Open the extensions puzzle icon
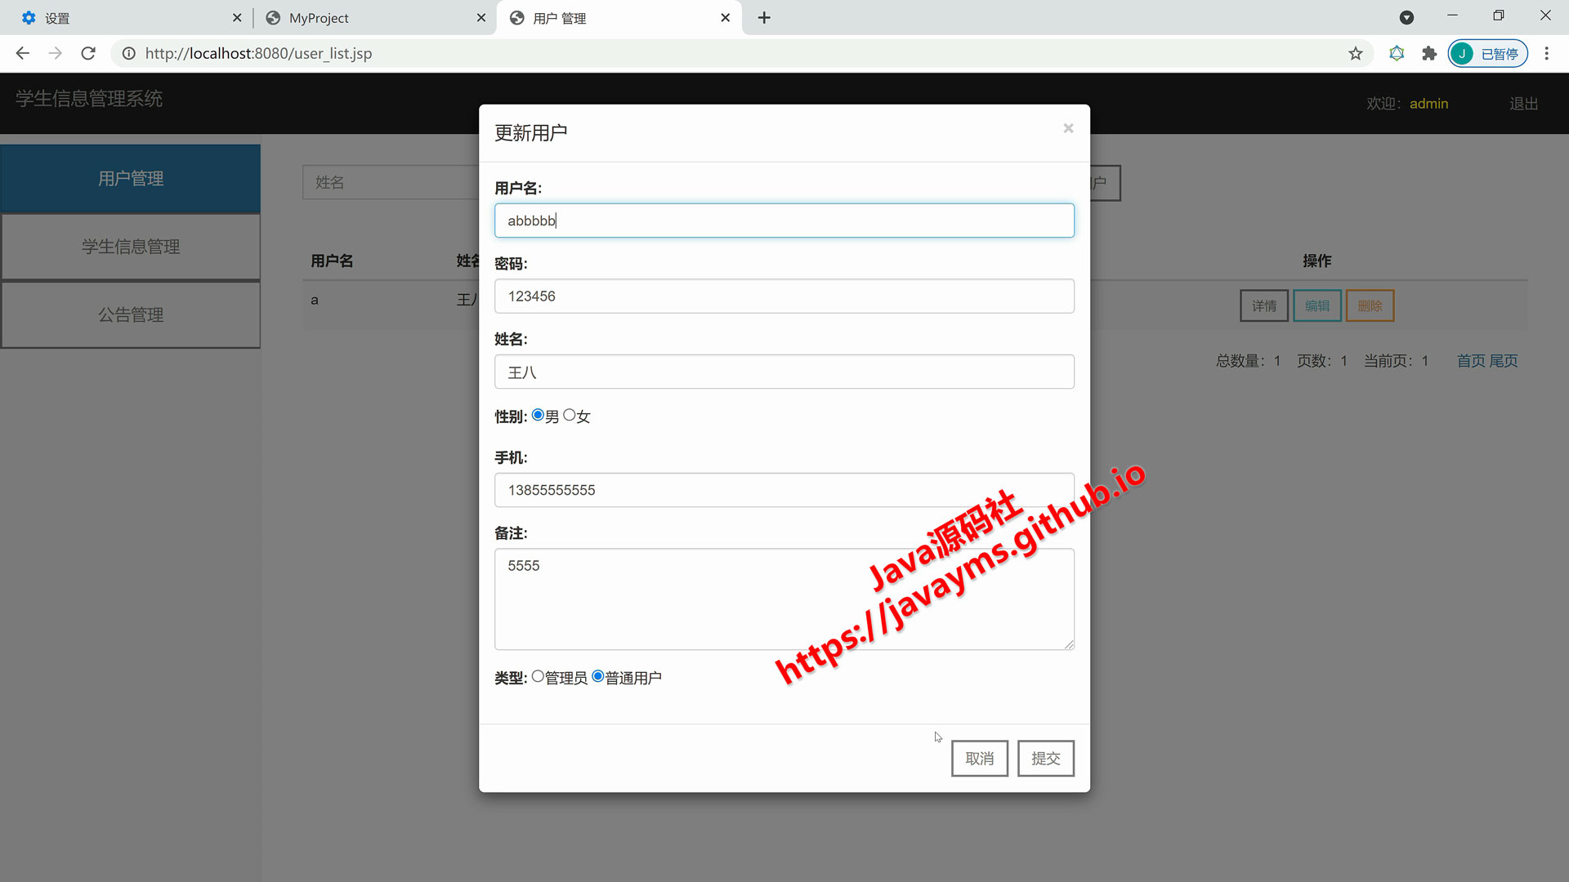This screenshot has width=1569, height=882. click(1429, 53)
